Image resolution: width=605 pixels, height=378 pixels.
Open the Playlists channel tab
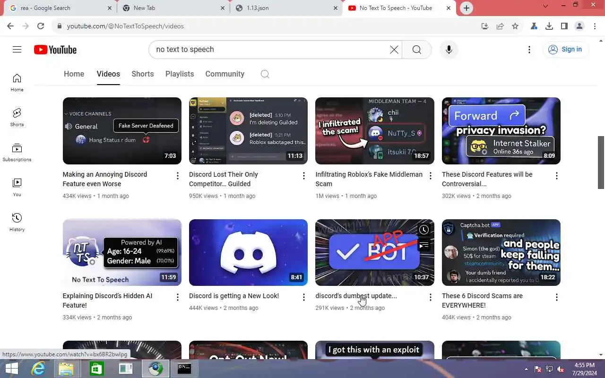(x=180, y=74)
